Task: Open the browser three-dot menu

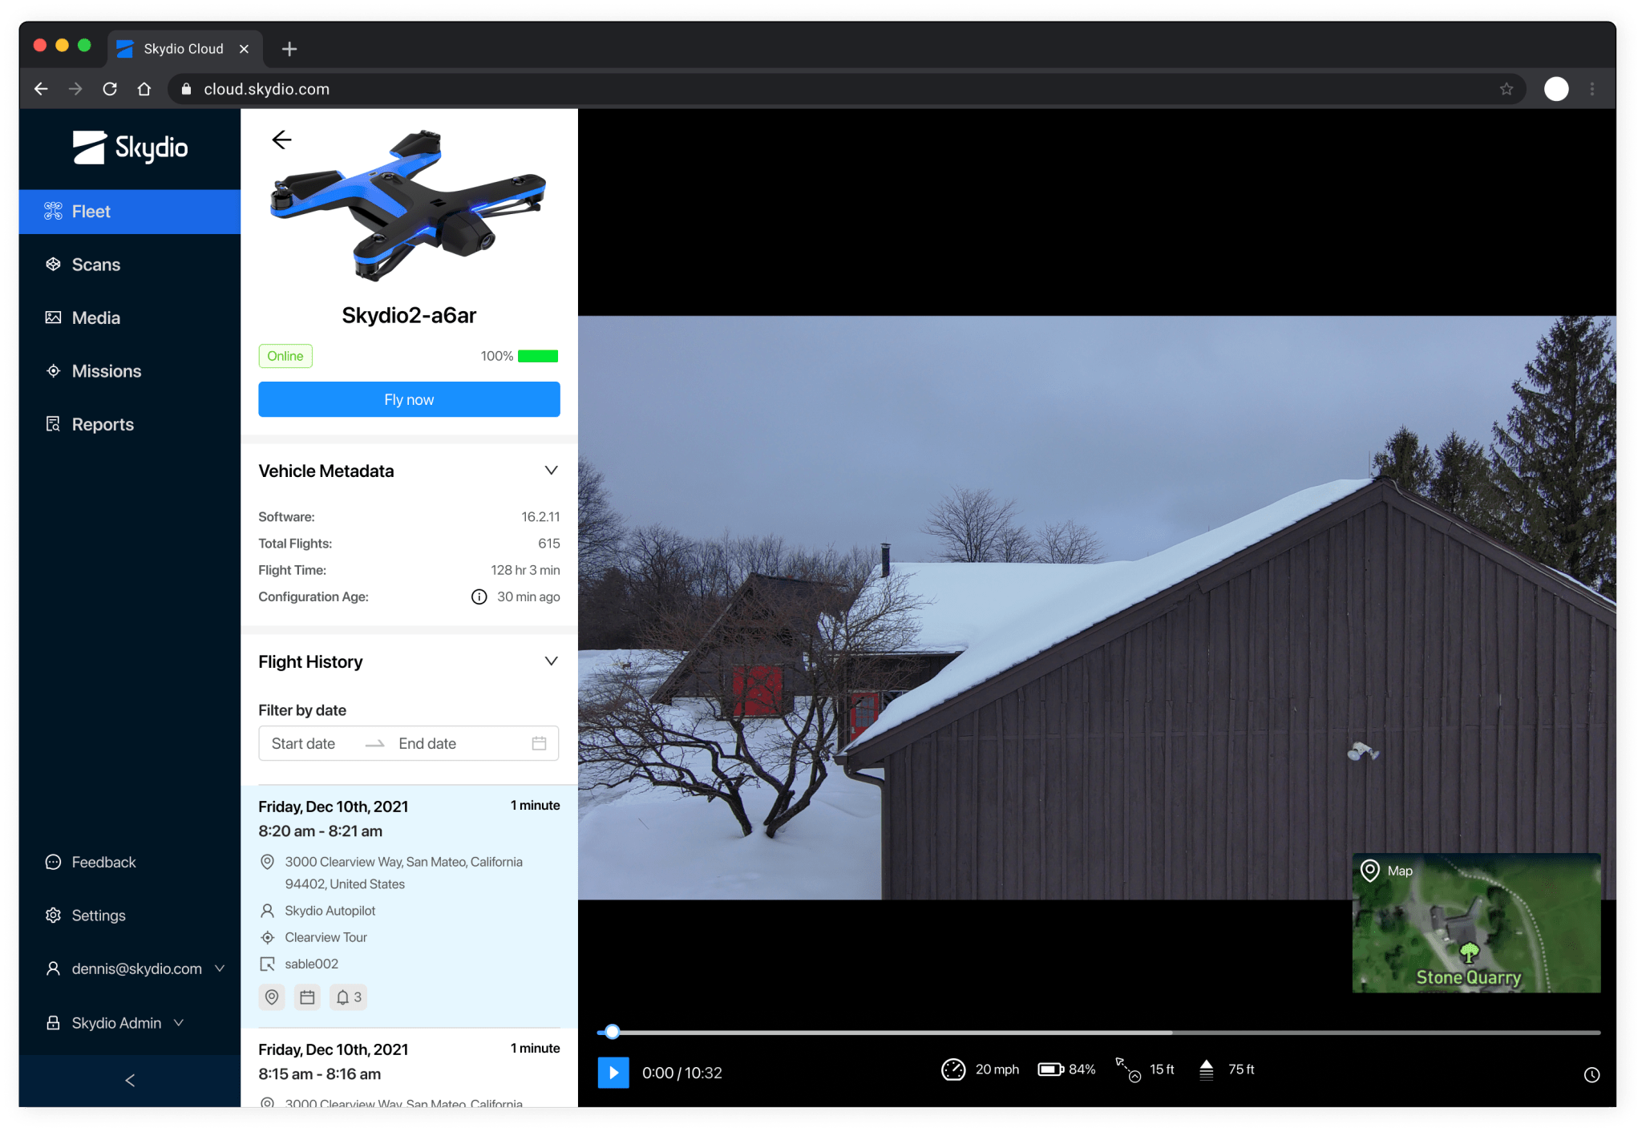Action: tap(1592, 89)
